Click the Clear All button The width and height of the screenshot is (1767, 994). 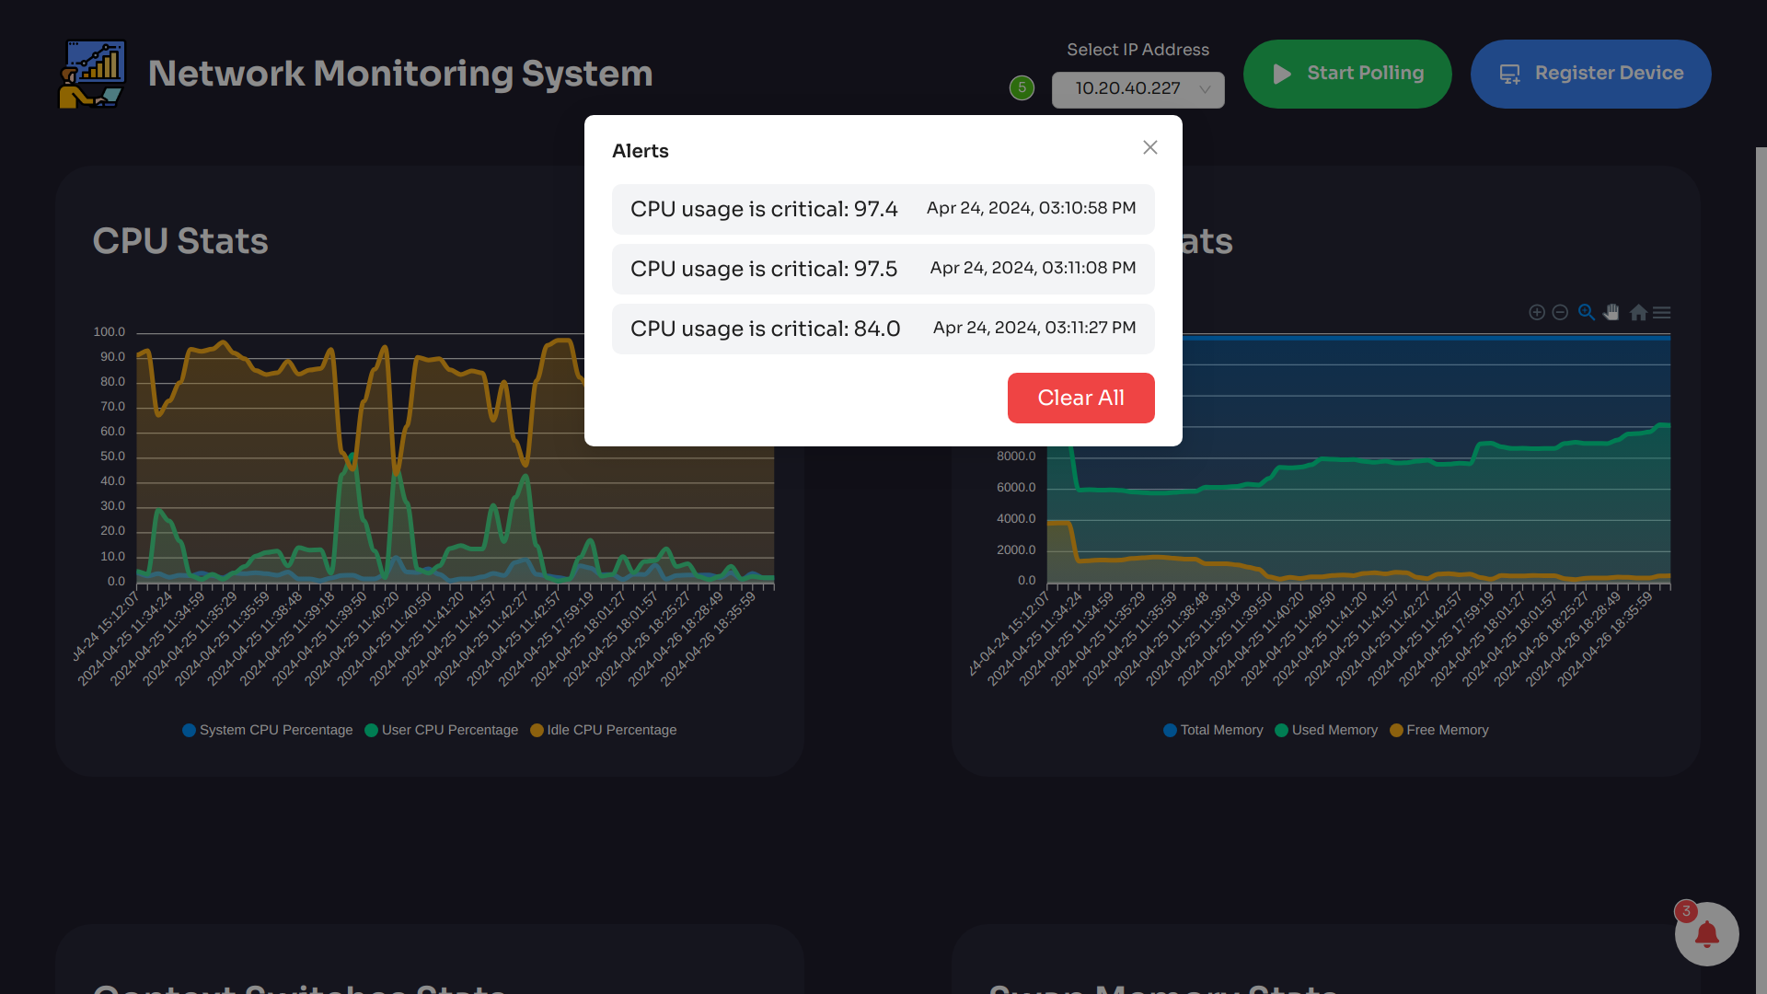pos(1081,398)
